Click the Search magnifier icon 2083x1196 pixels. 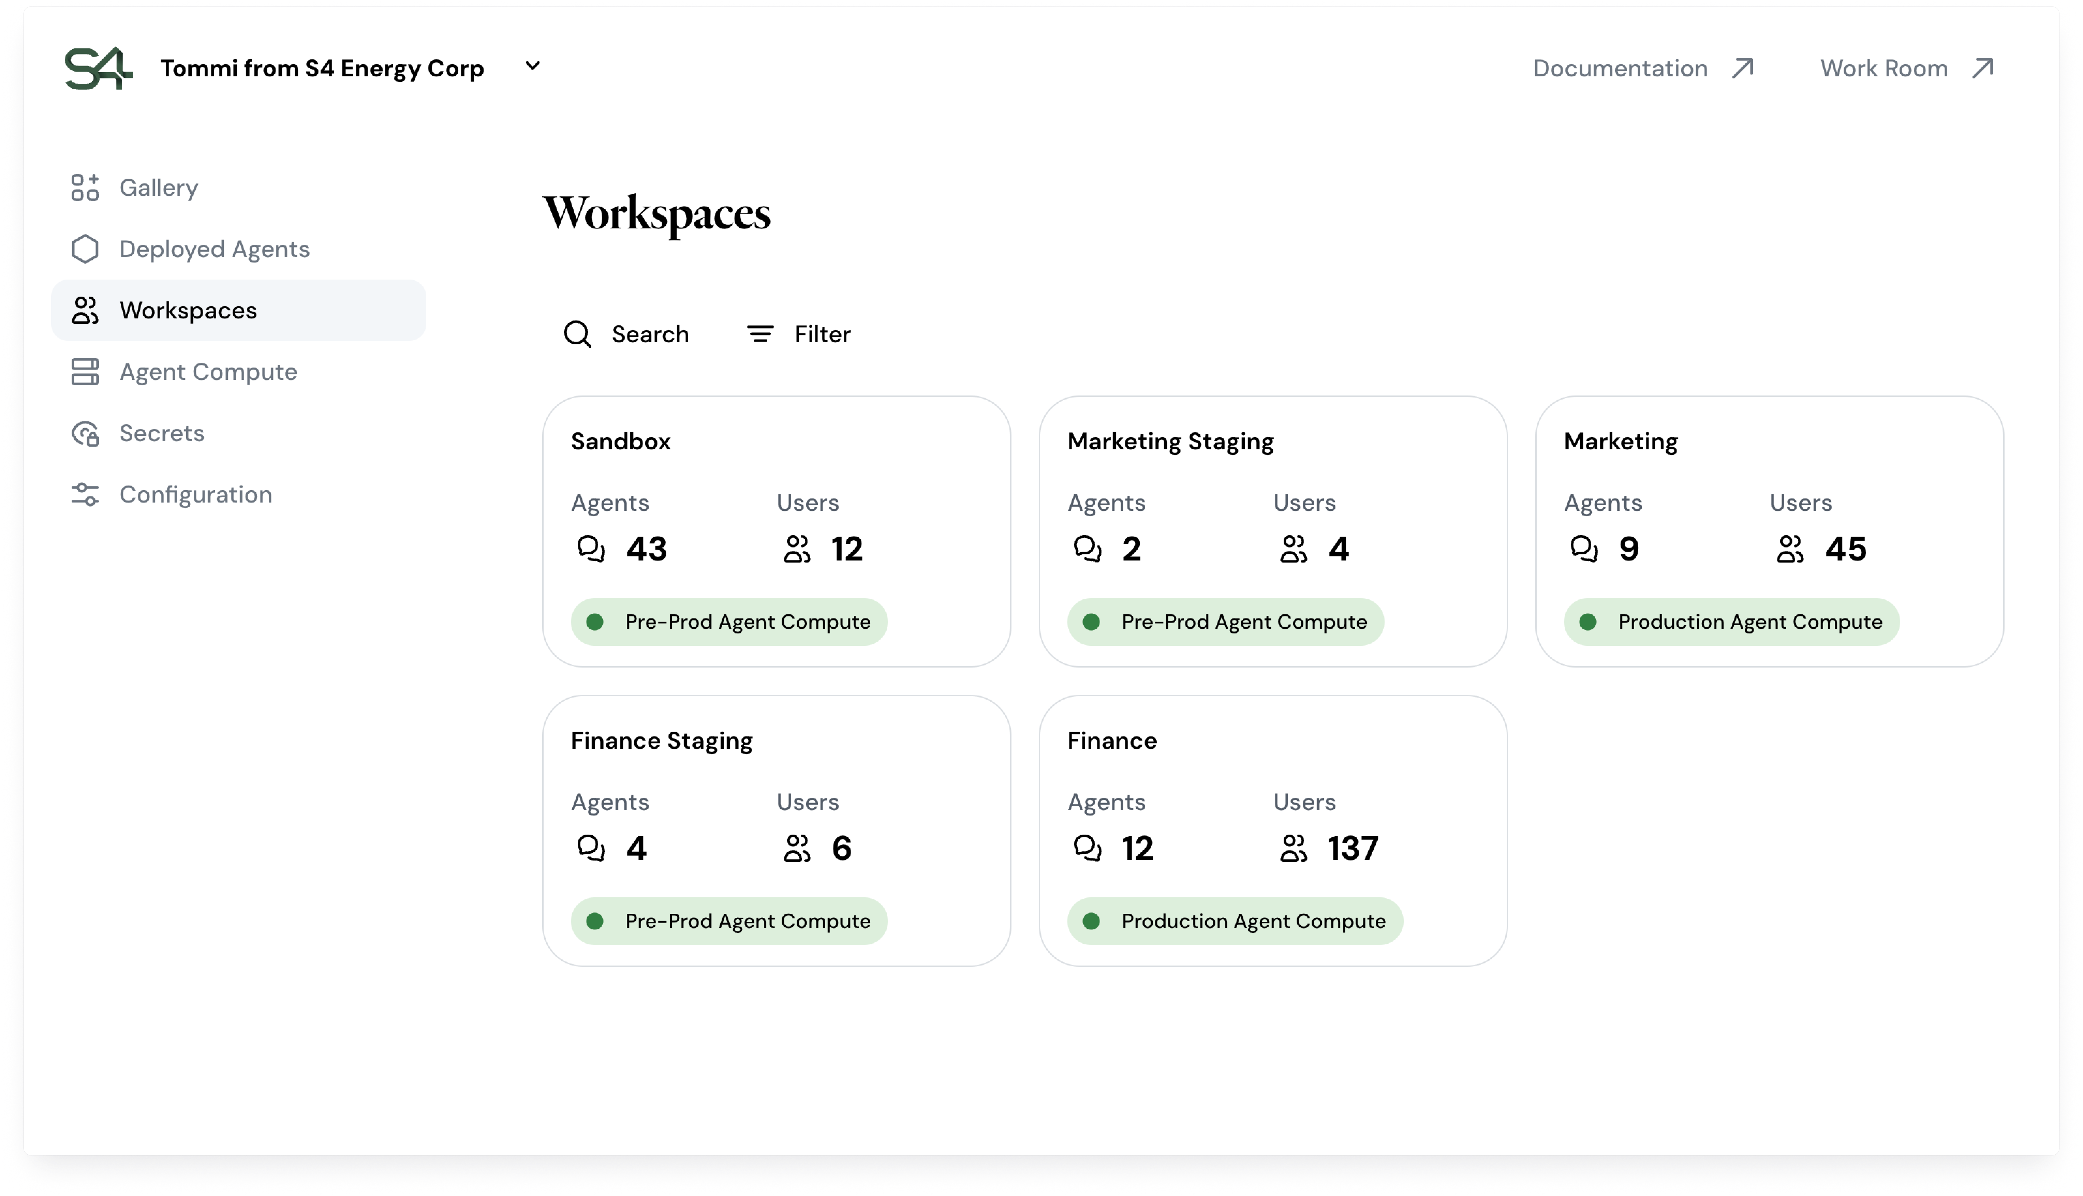coord(577,334)
